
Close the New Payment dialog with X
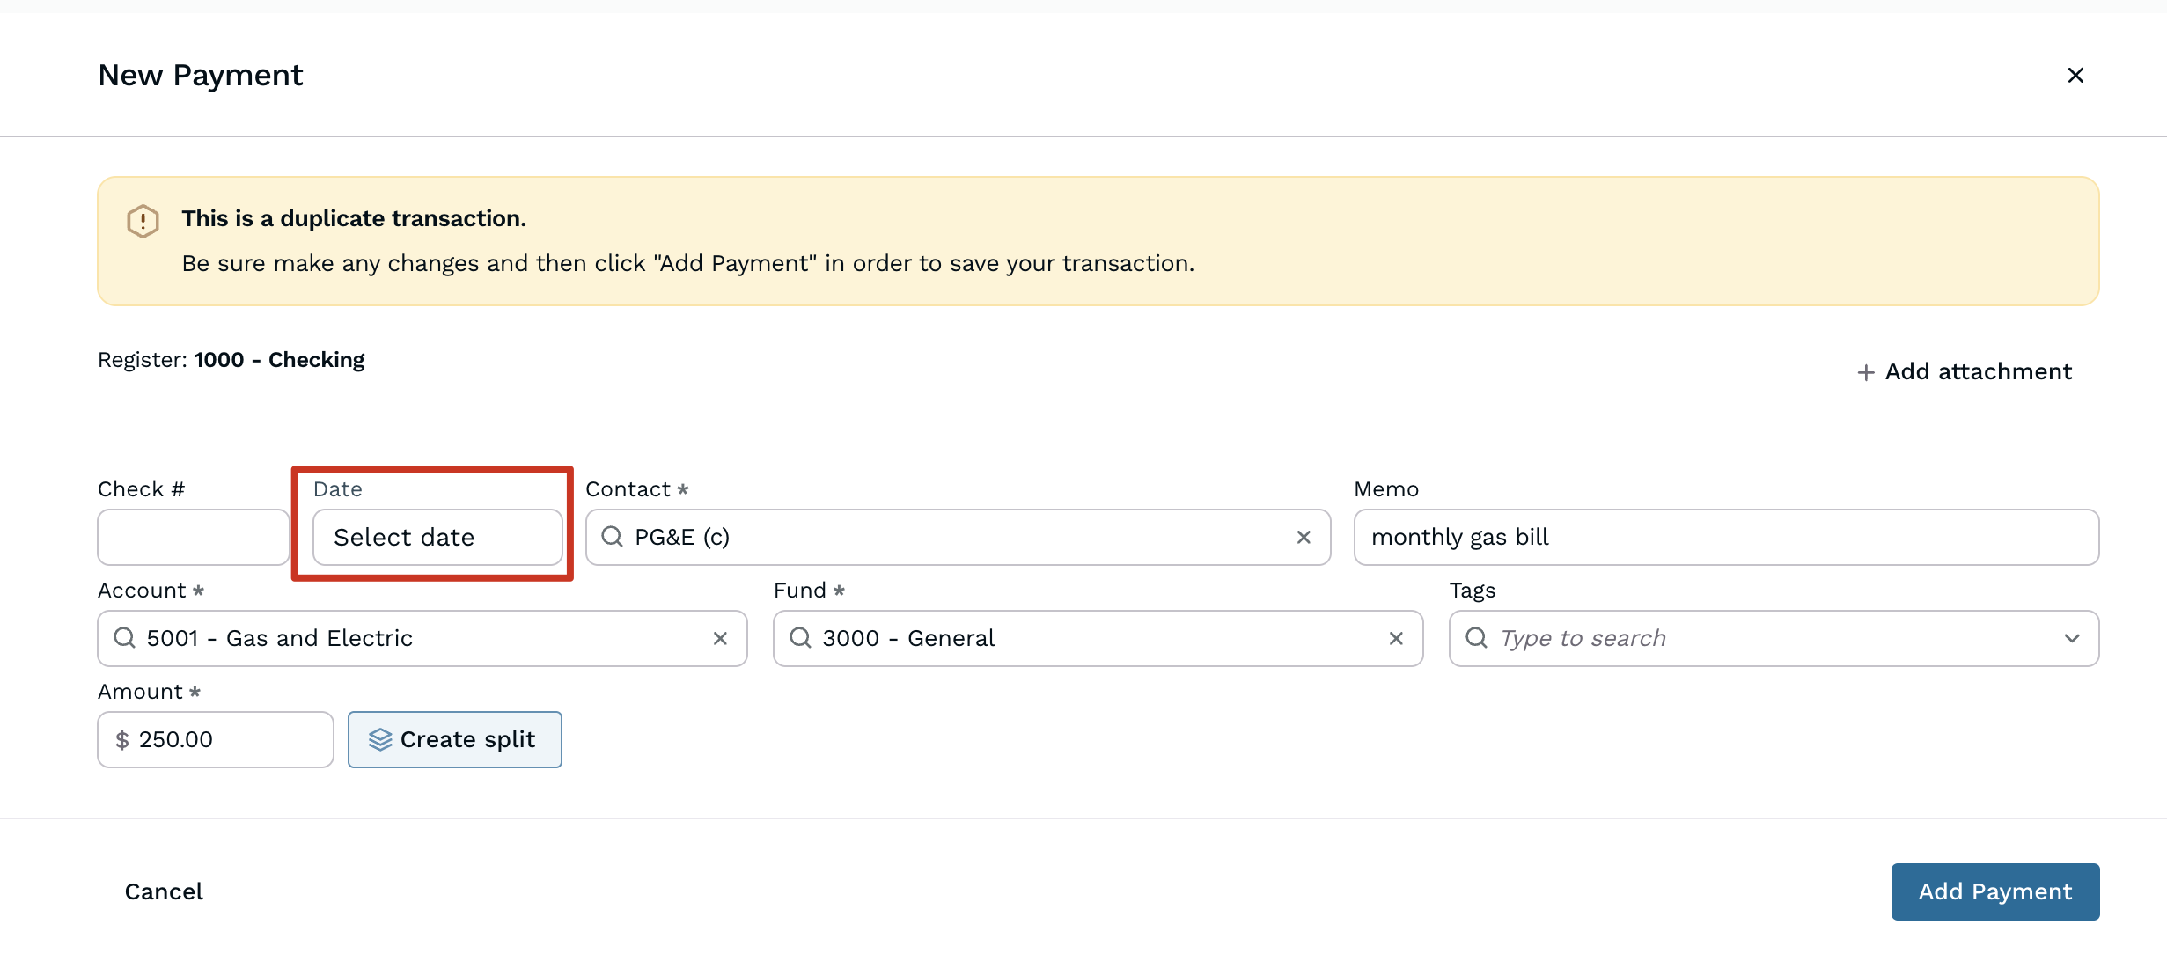(x=2075, y=76)
